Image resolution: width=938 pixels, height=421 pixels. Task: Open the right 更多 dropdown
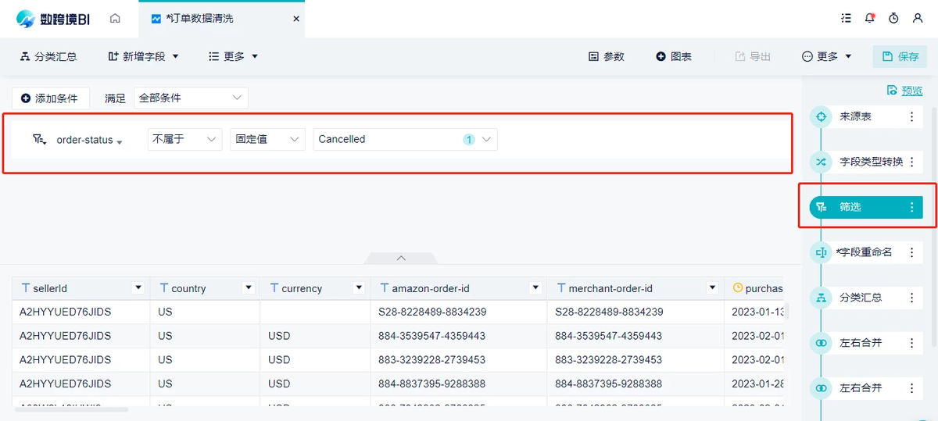[827, 56]
